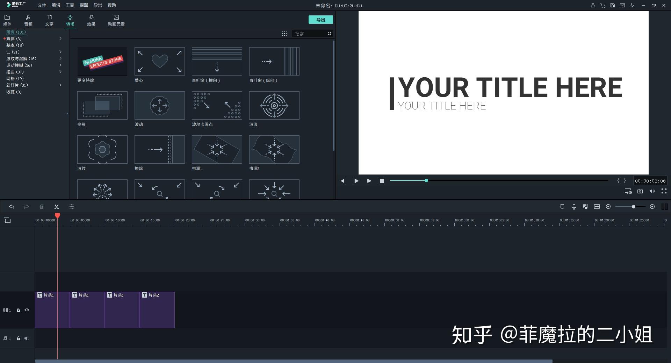
Task: Stop the preview playback
Action: (x=382, y=181)
